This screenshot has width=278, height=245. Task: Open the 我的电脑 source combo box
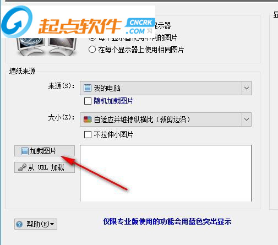coord(166,88)
